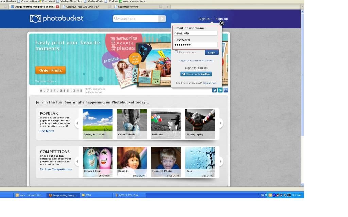Switch to Radio Hot FM Online tab
This screenshot has height=217, width=348.
(x=138, y=7)
